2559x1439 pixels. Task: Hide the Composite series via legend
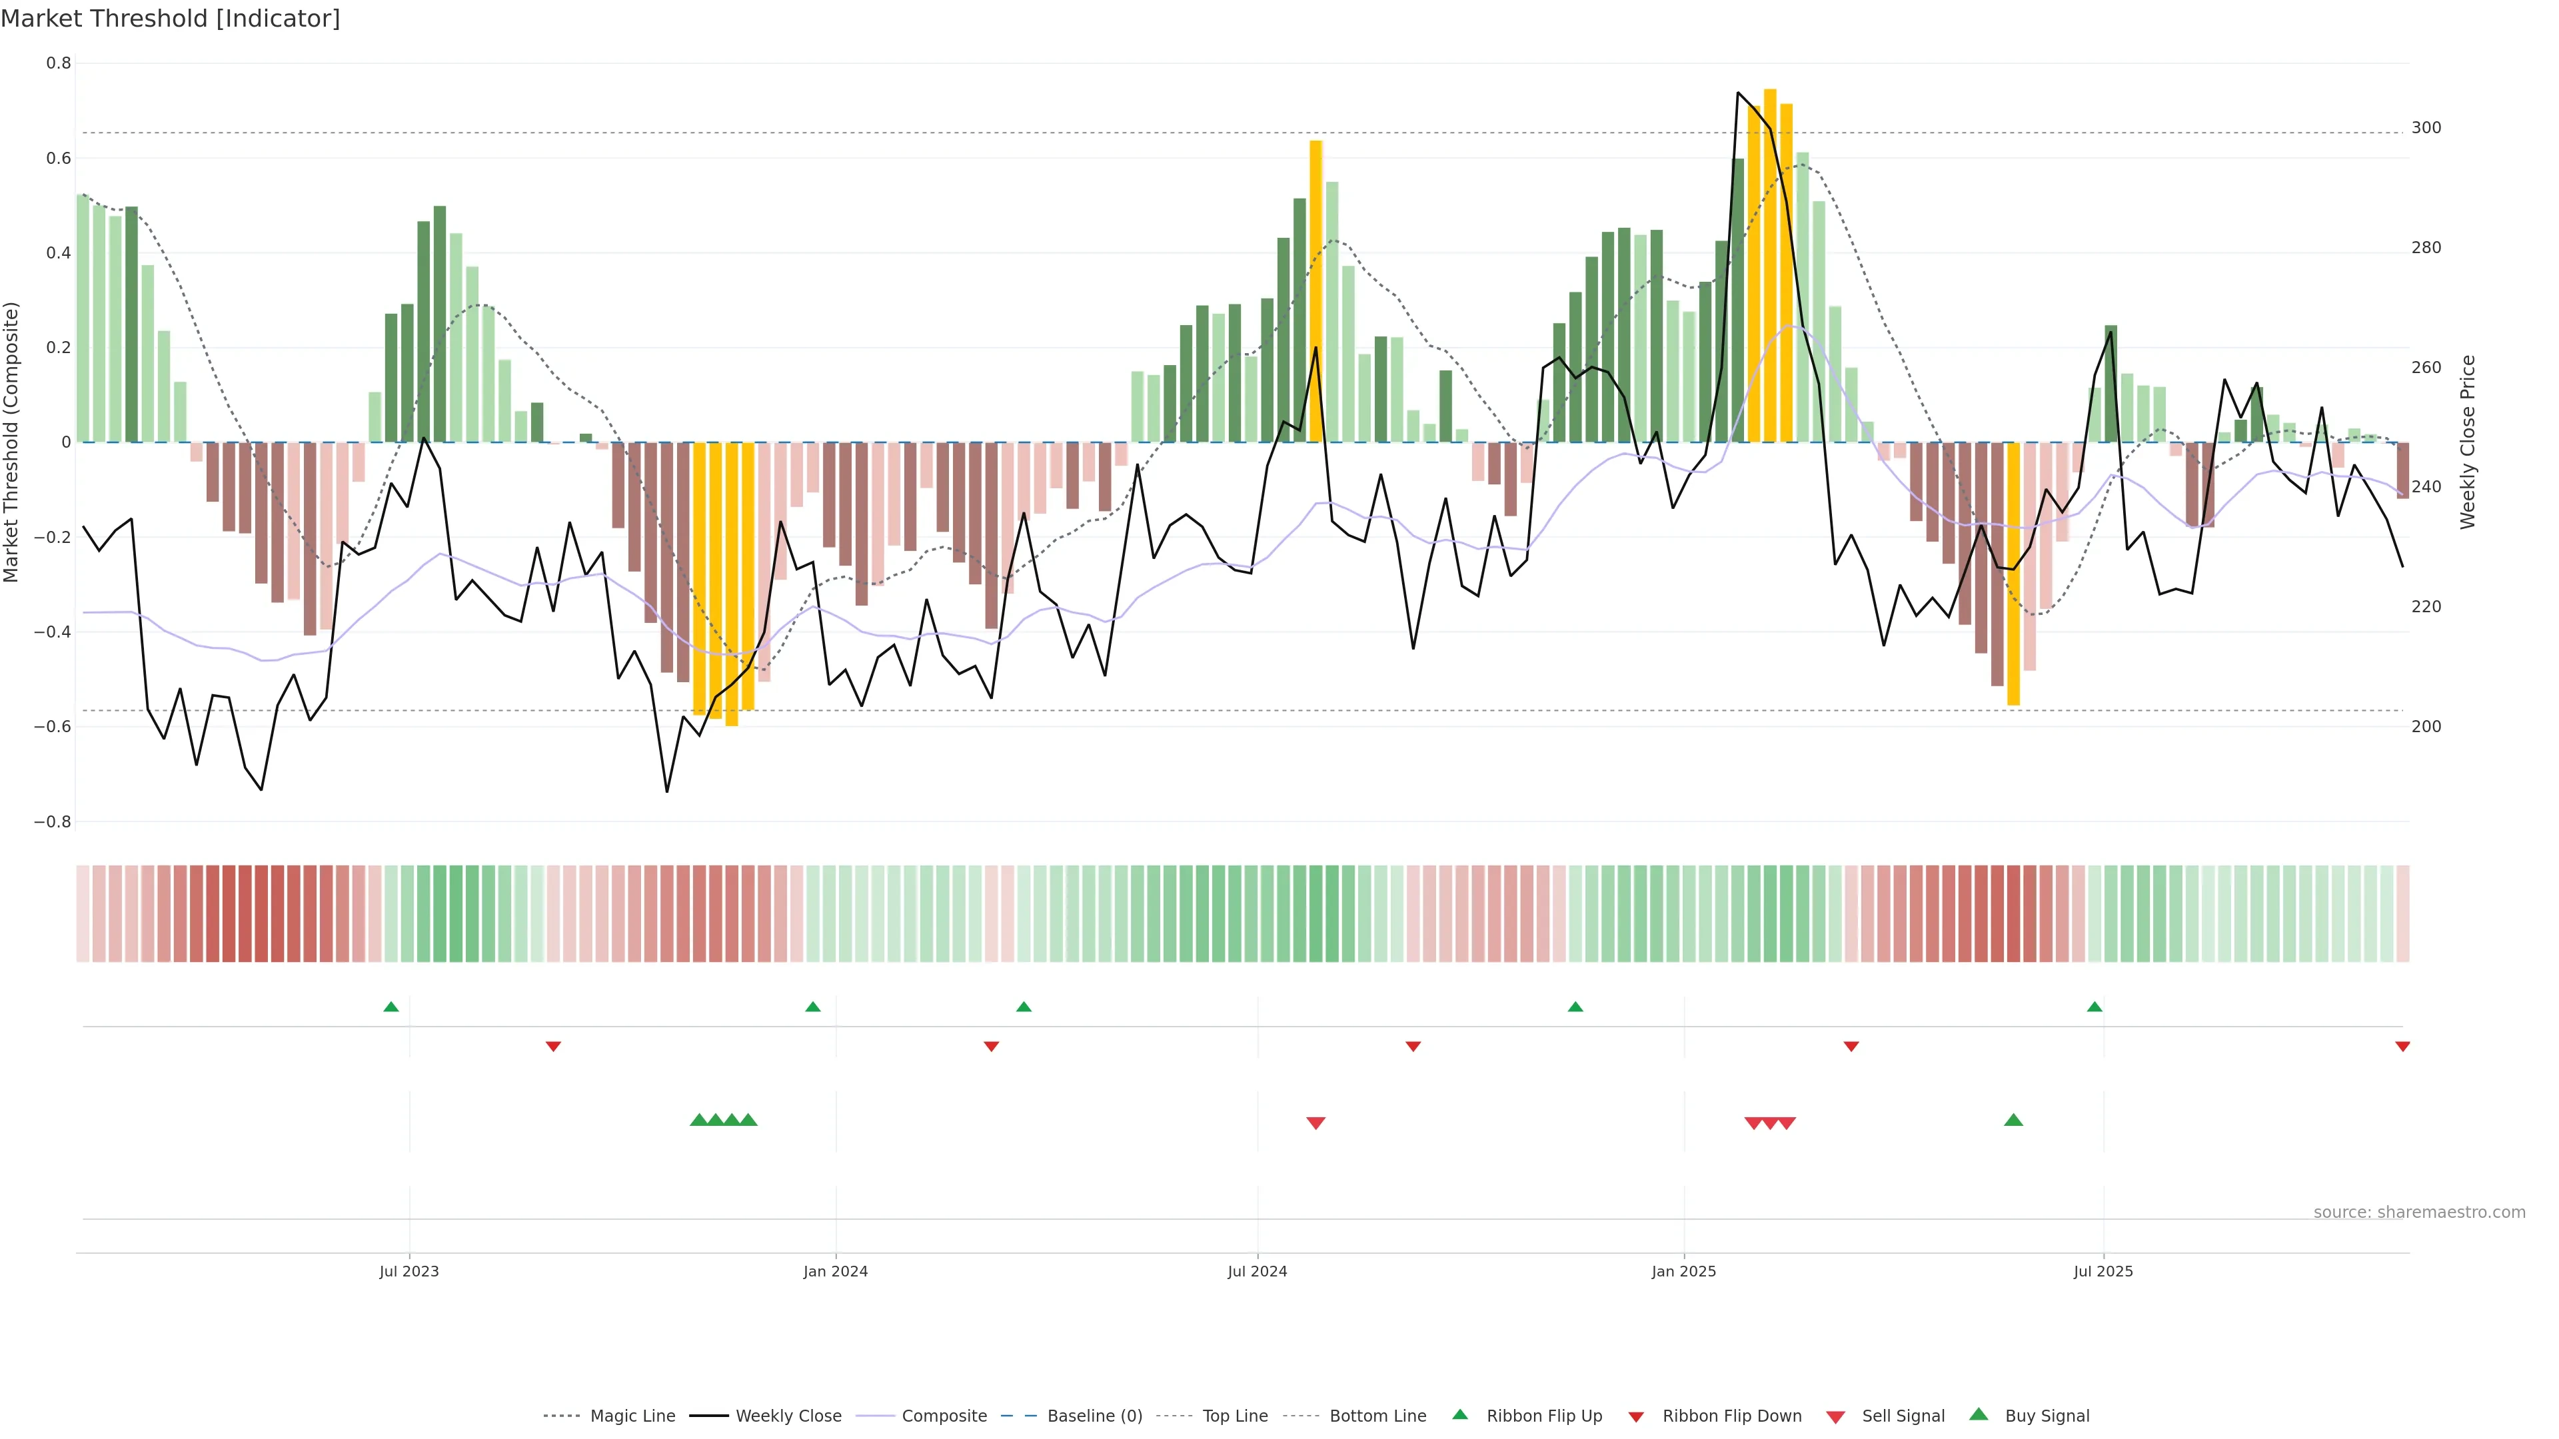pos(944,1415)
